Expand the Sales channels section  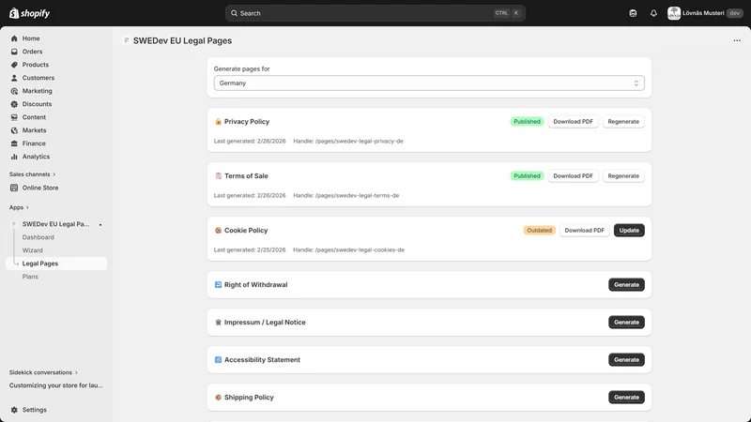pos(32,174)
